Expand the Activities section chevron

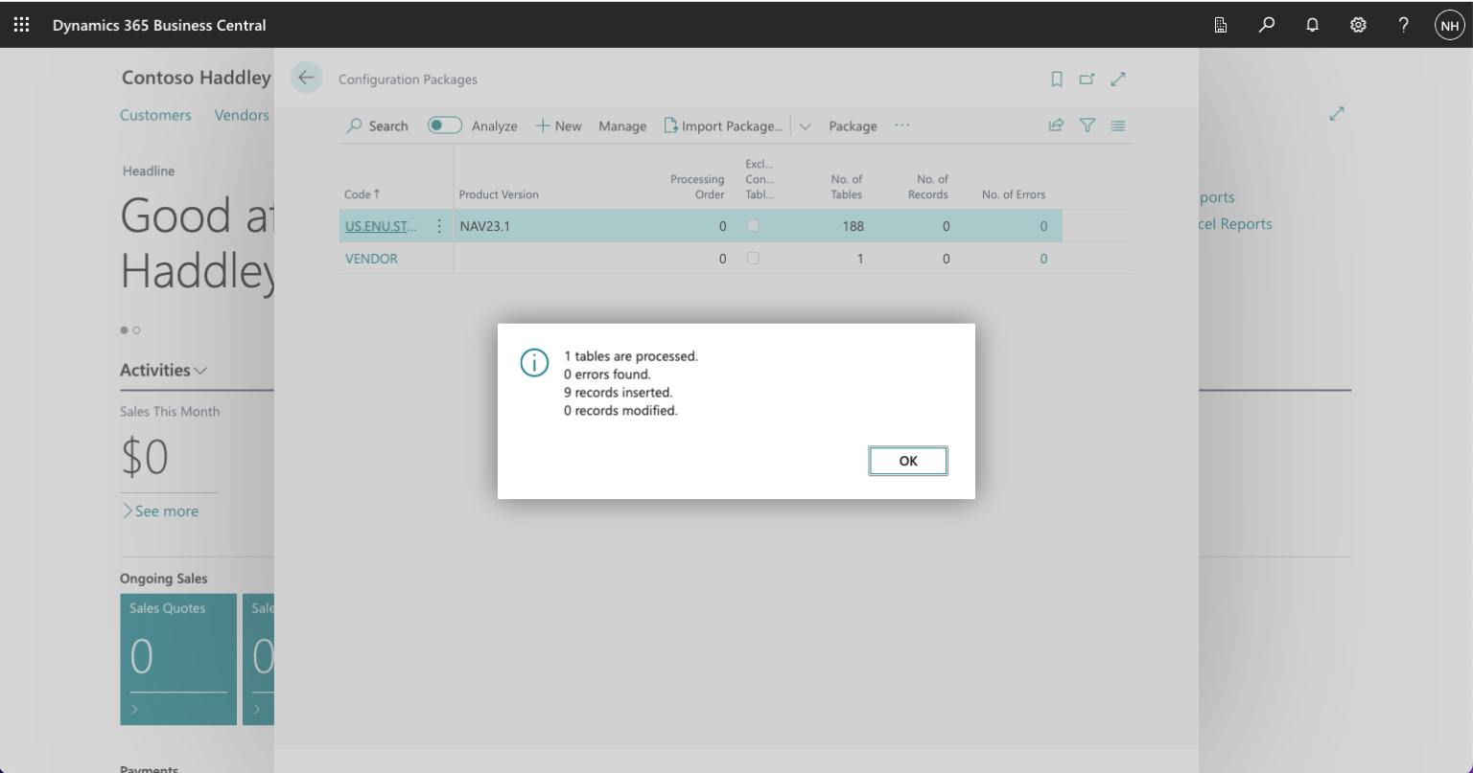point(200,371)
